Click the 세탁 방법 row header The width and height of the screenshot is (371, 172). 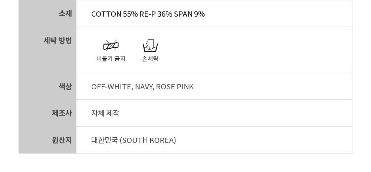[x=58, y=41]
